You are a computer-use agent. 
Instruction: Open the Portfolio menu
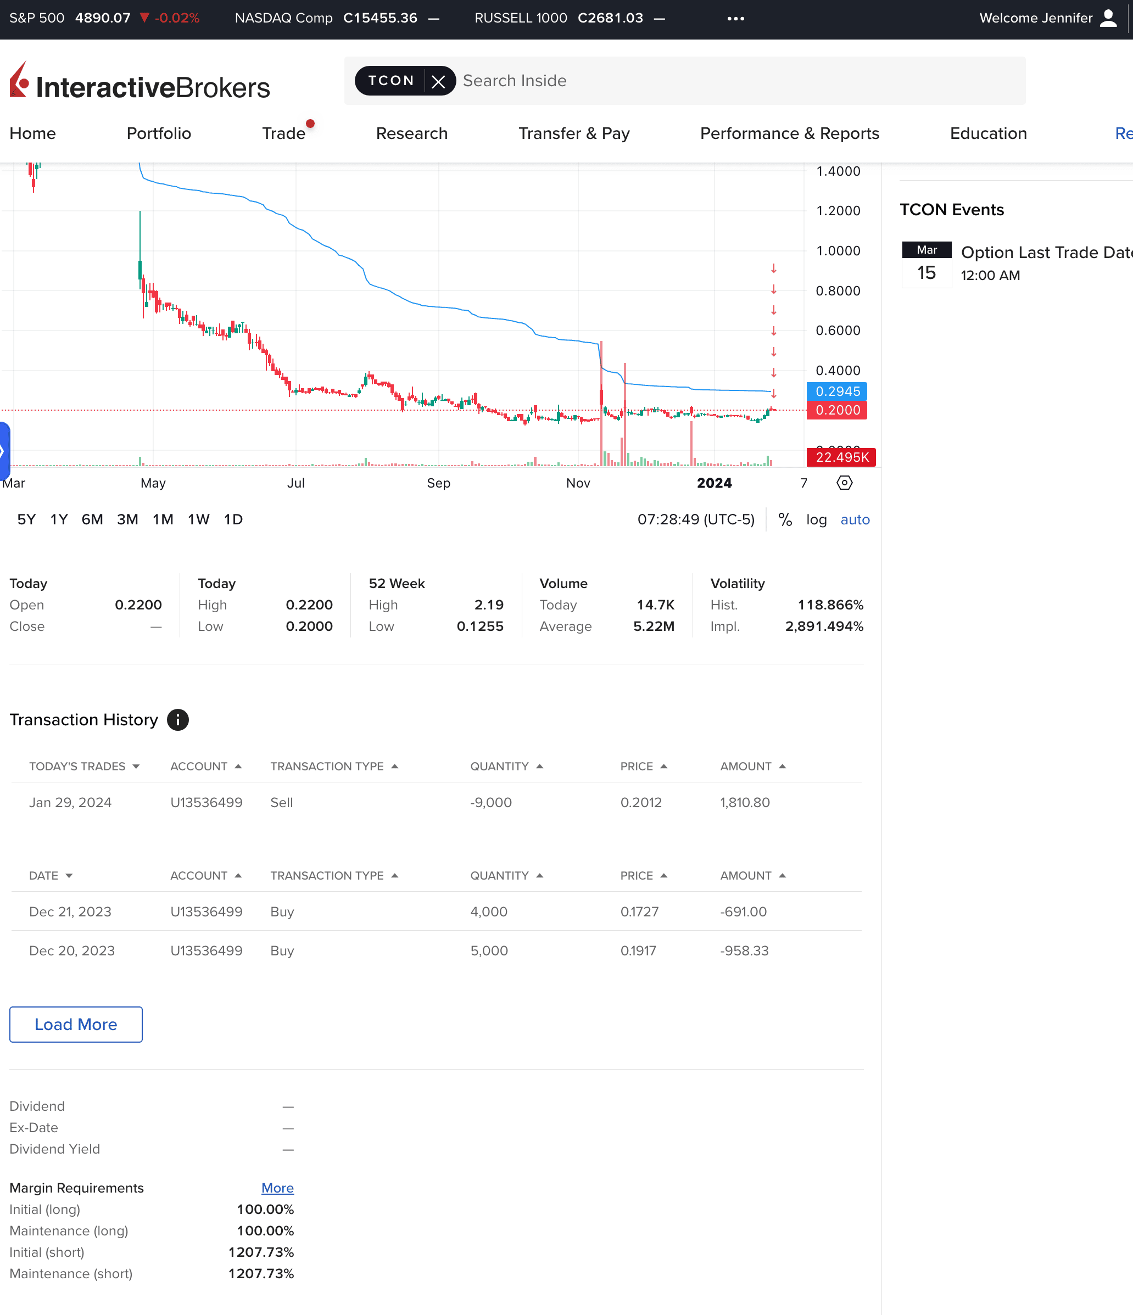point(159,133)
